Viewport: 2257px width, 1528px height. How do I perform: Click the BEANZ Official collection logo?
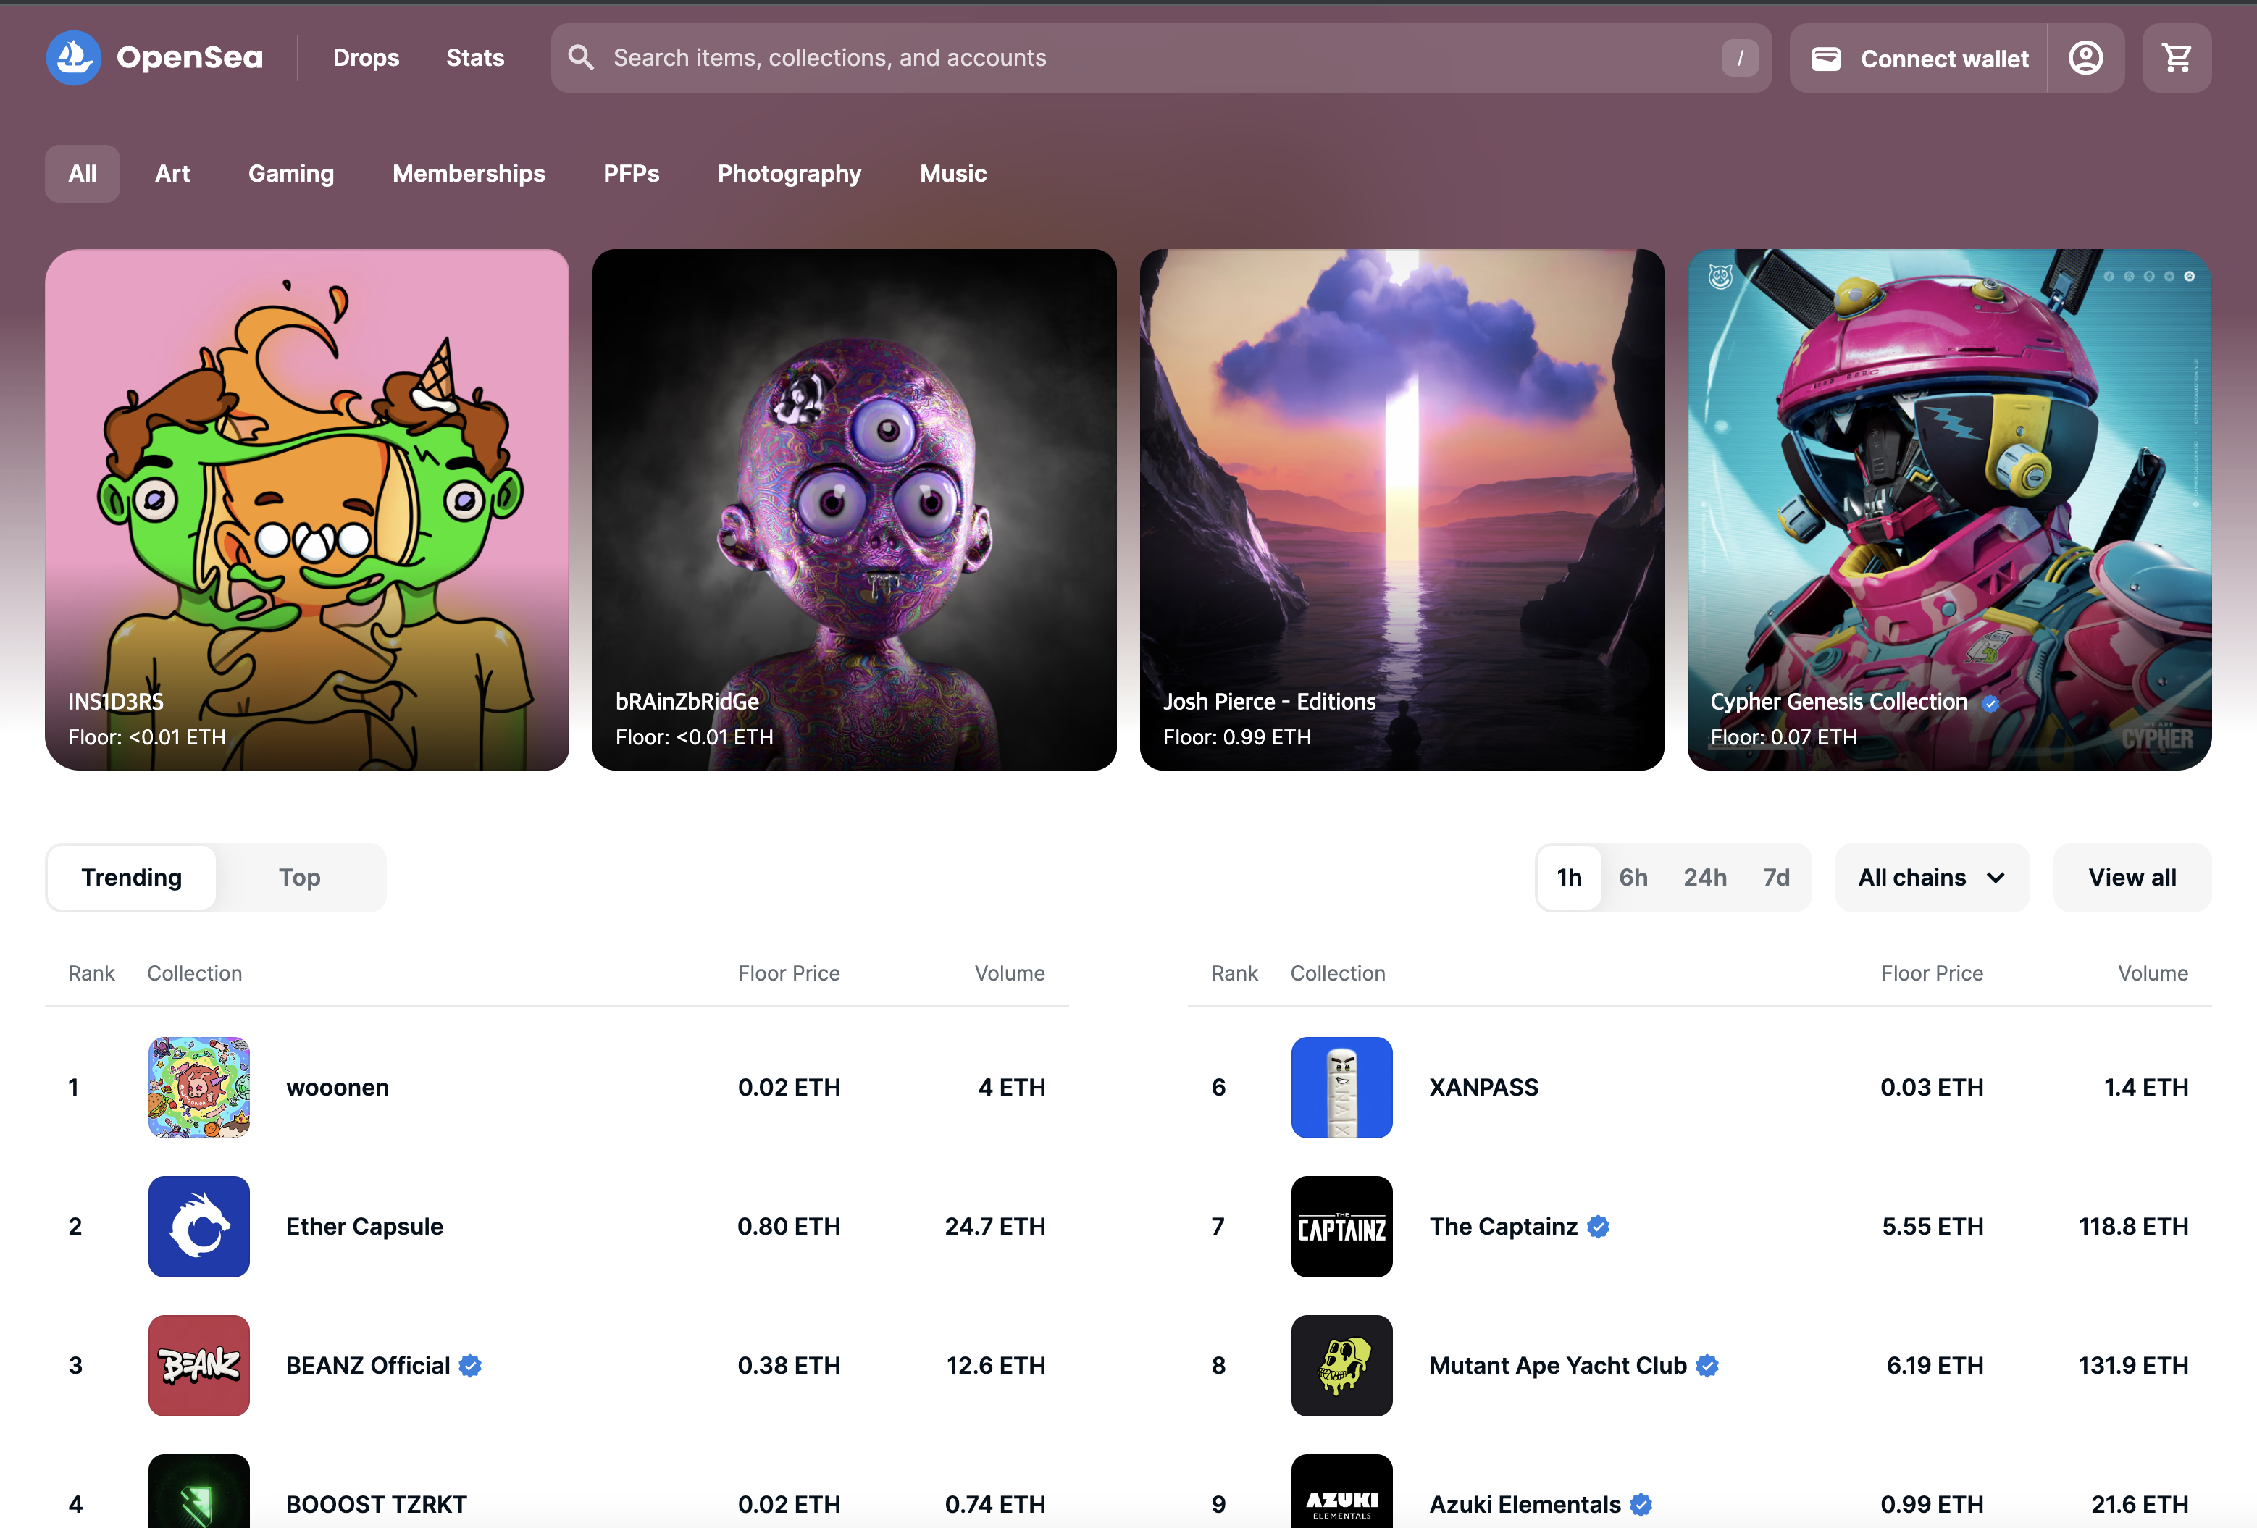199,1365
